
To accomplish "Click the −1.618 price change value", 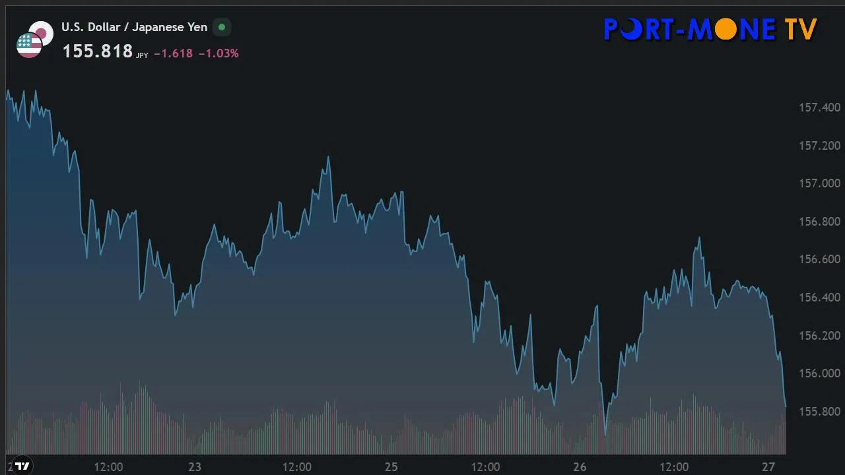I will click(174, 53).
